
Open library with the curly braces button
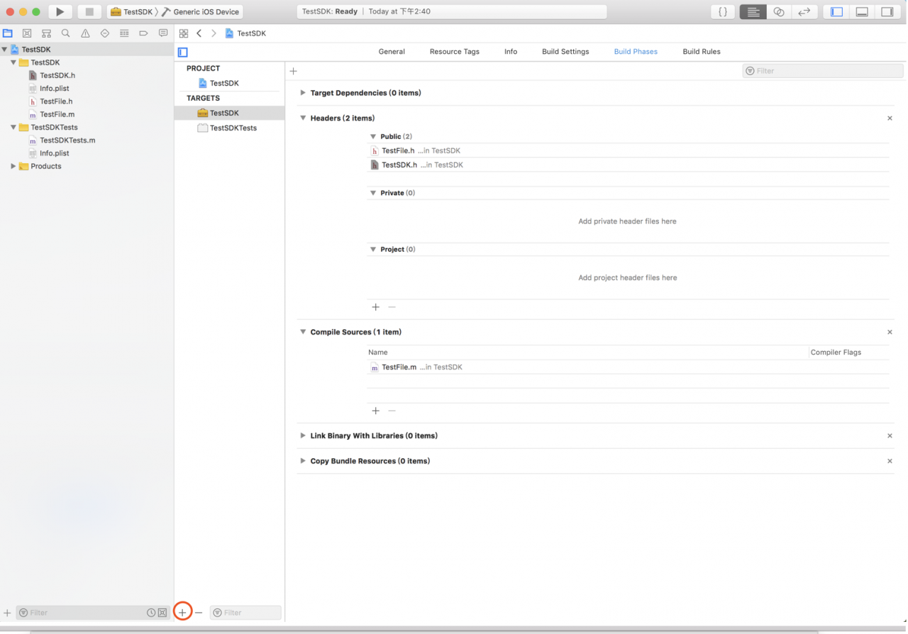tap(723, 11)
